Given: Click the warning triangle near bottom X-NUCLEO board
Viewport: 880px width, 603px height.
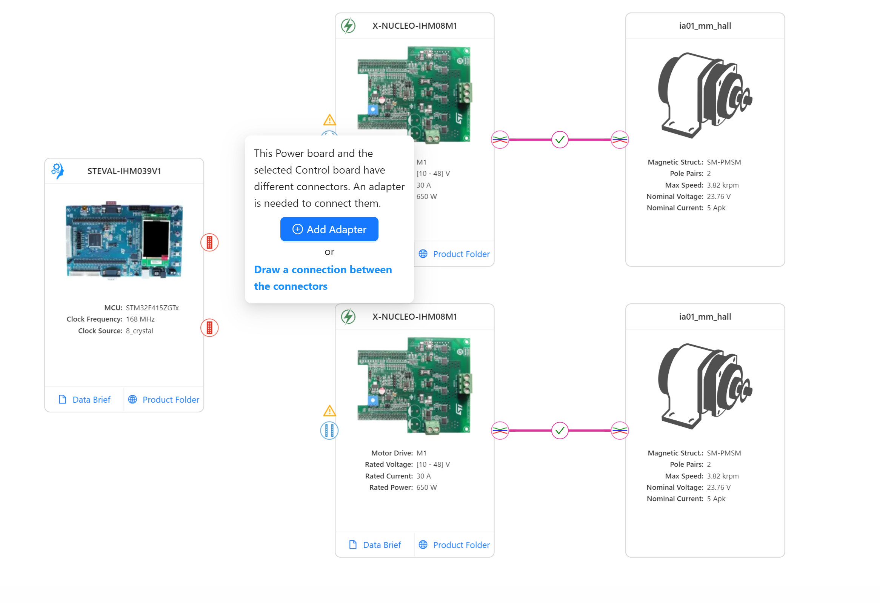Looking at the screenshot, I should 329,410.
